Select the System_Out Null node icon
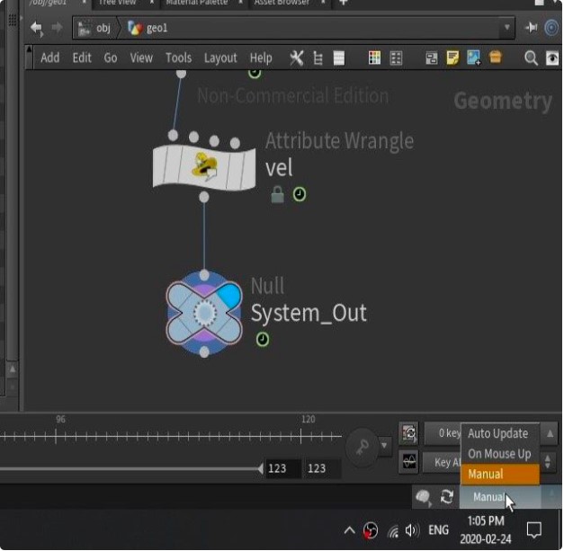 204,313
